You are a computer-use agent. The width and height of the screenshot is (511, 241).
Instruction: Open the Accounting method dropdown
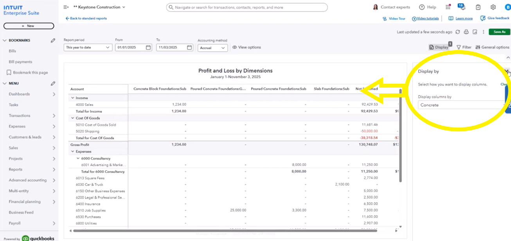(212, 48)
